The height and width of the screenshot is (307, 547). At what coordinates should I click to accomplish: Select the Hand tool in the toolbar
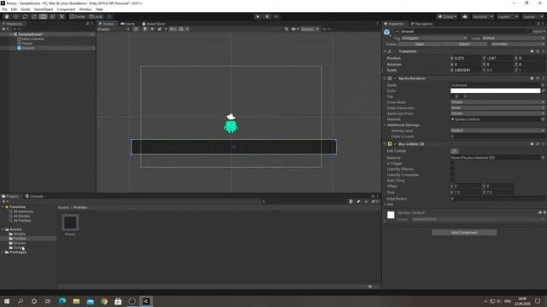click(7, 16)
